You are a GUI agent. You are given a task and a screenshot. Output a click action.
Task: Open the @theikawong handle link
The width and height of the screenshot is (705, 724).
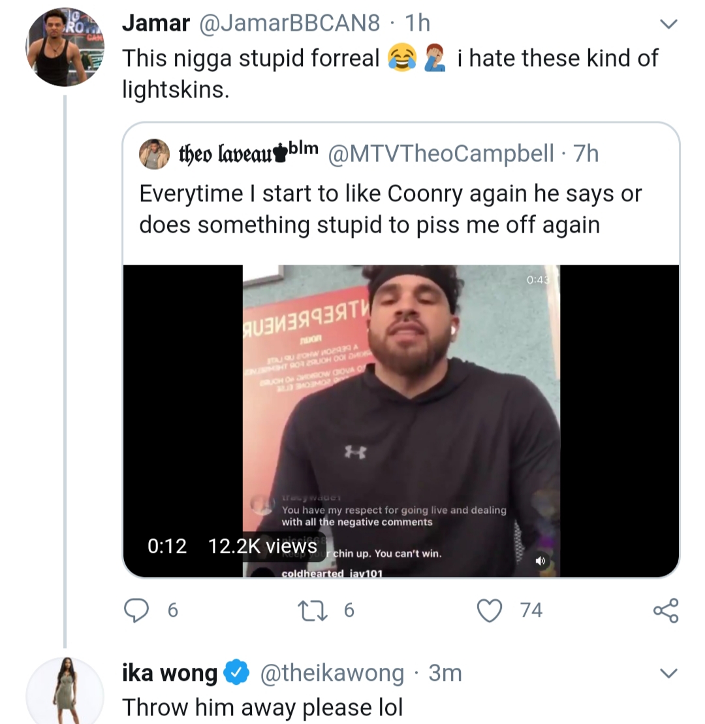click(332, 673)
